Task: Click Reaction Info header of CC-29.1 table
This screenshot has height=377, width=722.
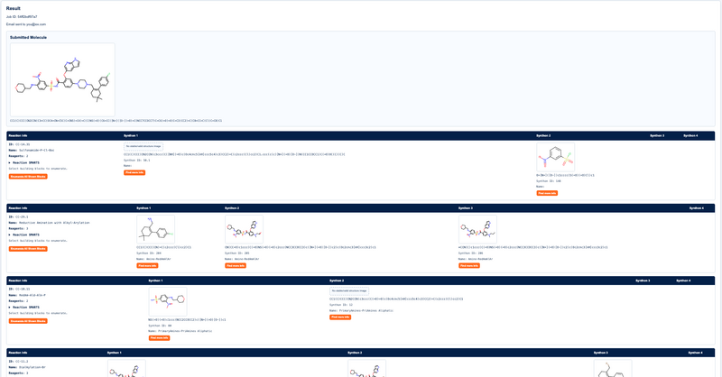Action: click(18, 208)
